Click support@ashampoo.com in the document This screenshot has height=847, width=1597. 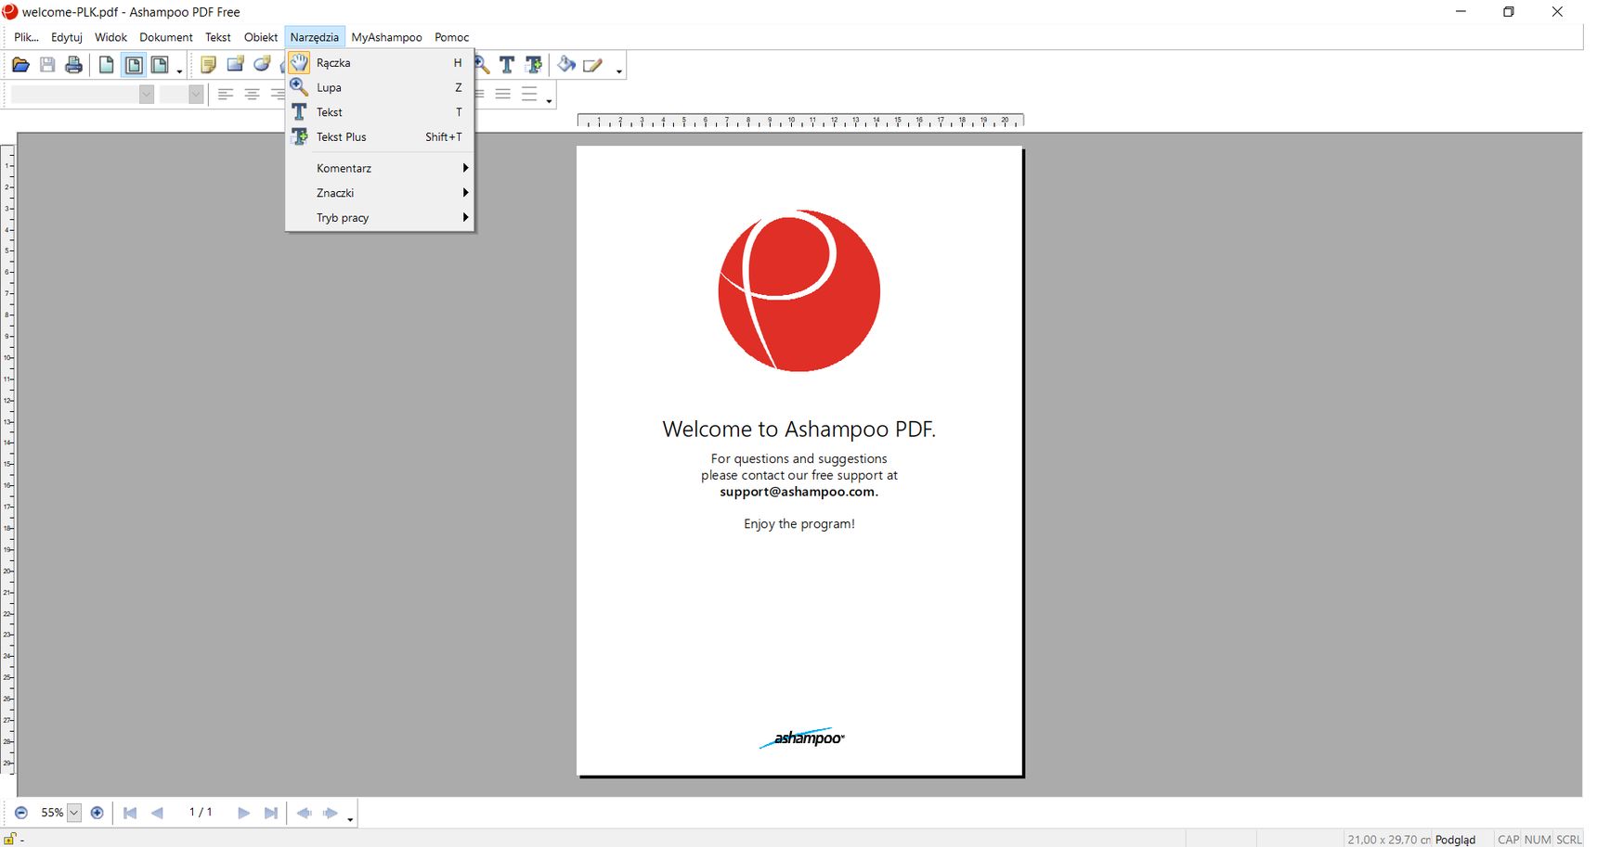click(x=798, y=492)
